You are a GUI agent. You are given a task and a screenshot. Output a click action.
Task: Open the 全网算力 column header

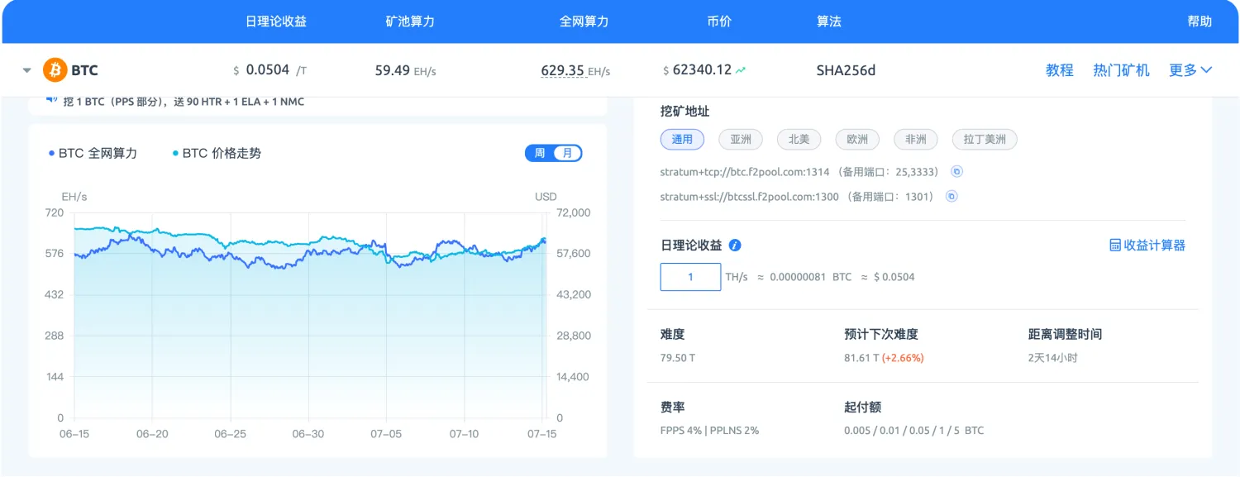pyautogui.click(x=584, y=21)
